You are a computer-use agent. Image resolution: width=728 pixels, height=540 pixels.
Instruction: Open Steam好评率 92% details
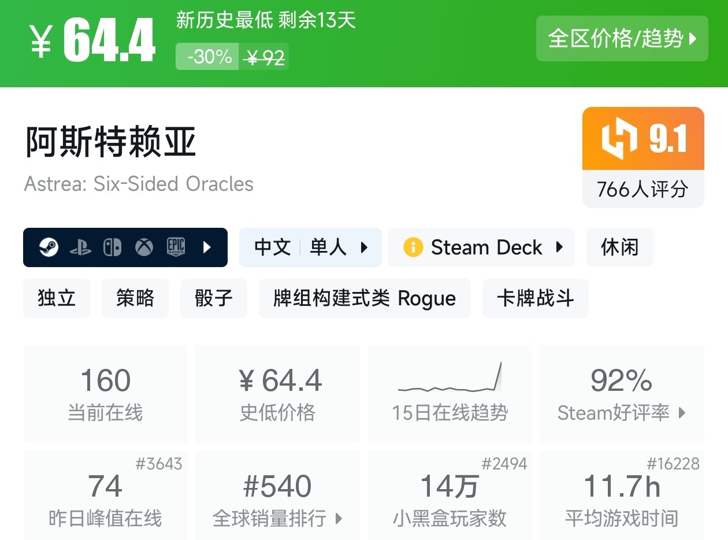pos(622,394)
